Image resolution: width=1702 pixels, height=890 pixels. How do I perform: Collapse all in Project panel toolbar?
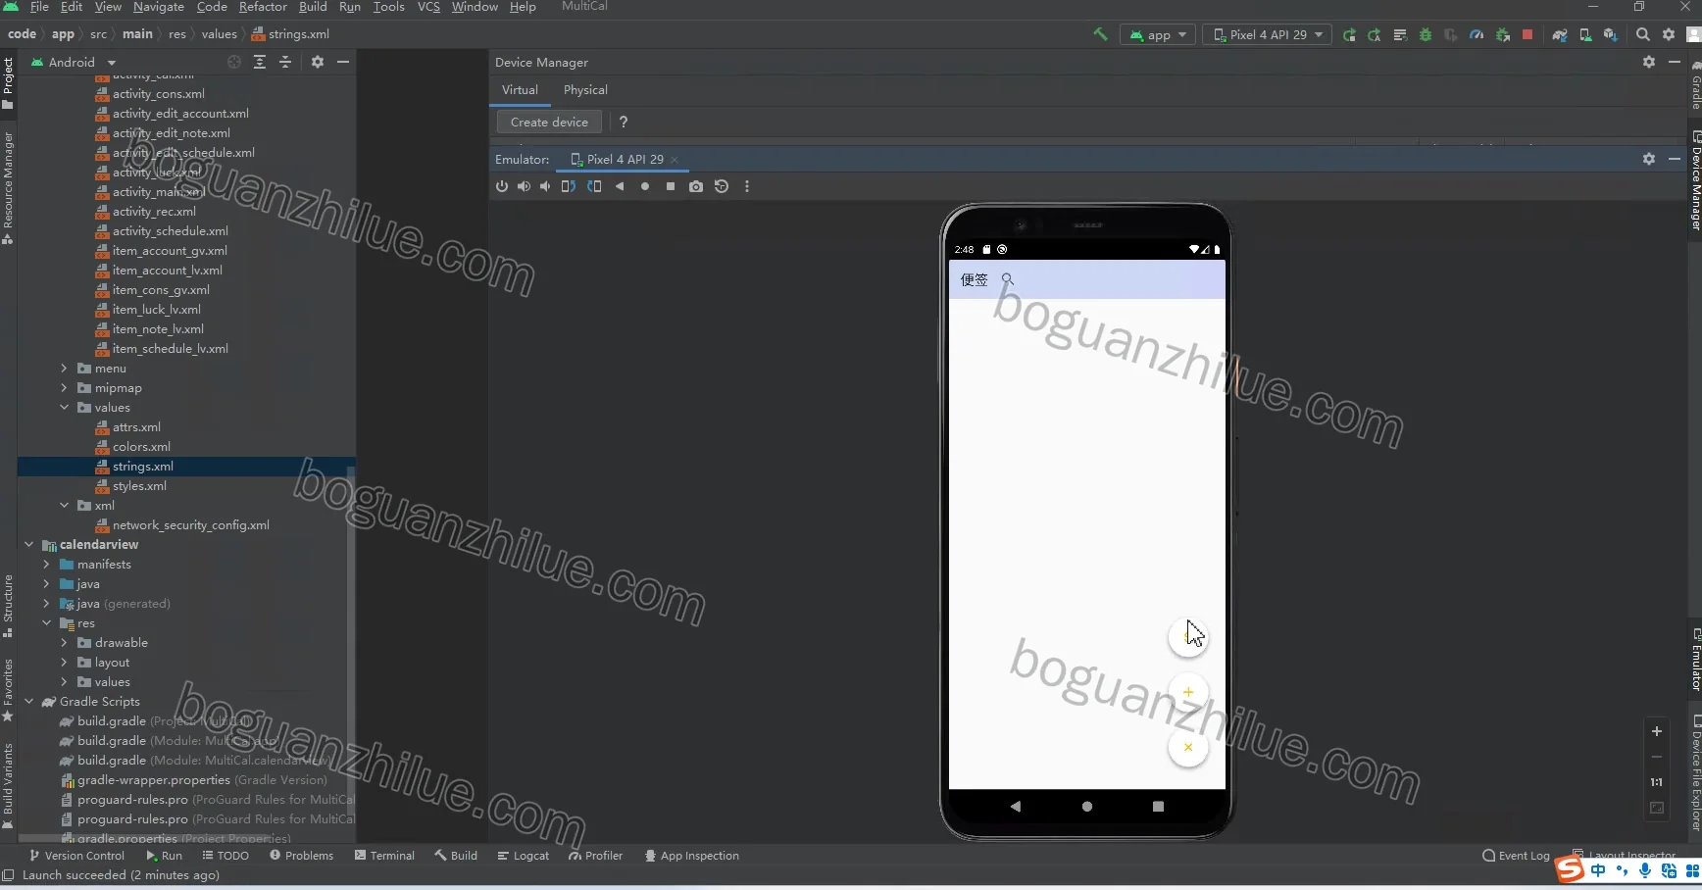285,62
